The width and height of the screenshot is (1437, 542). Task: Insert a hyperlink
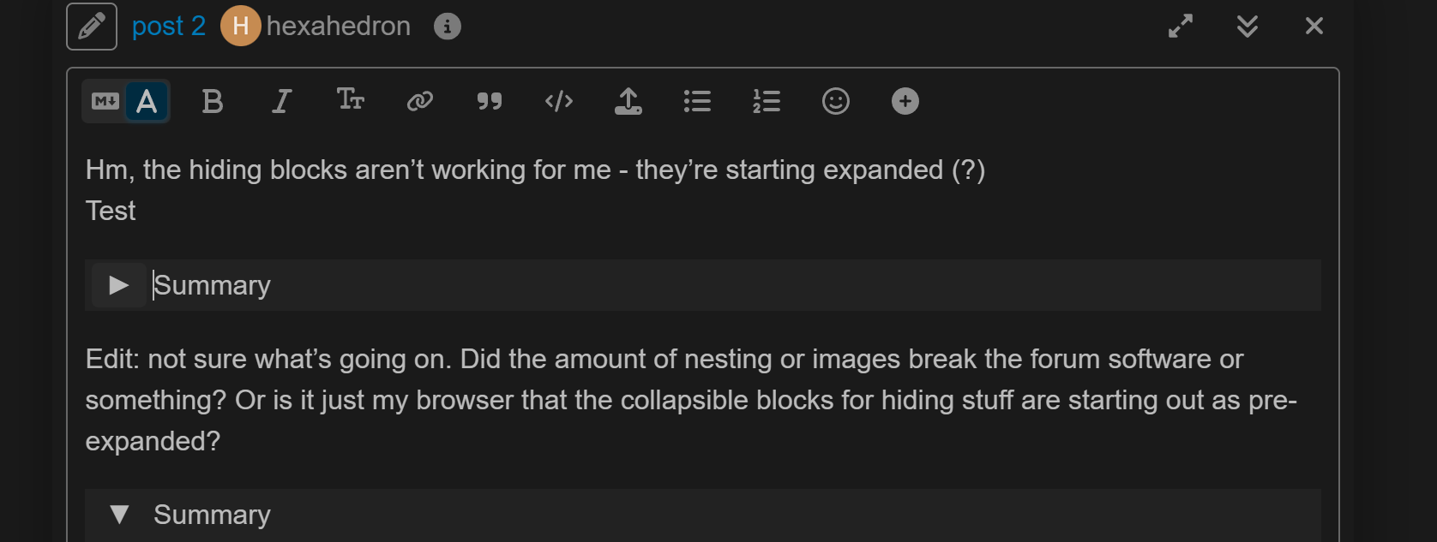point(419,101)
